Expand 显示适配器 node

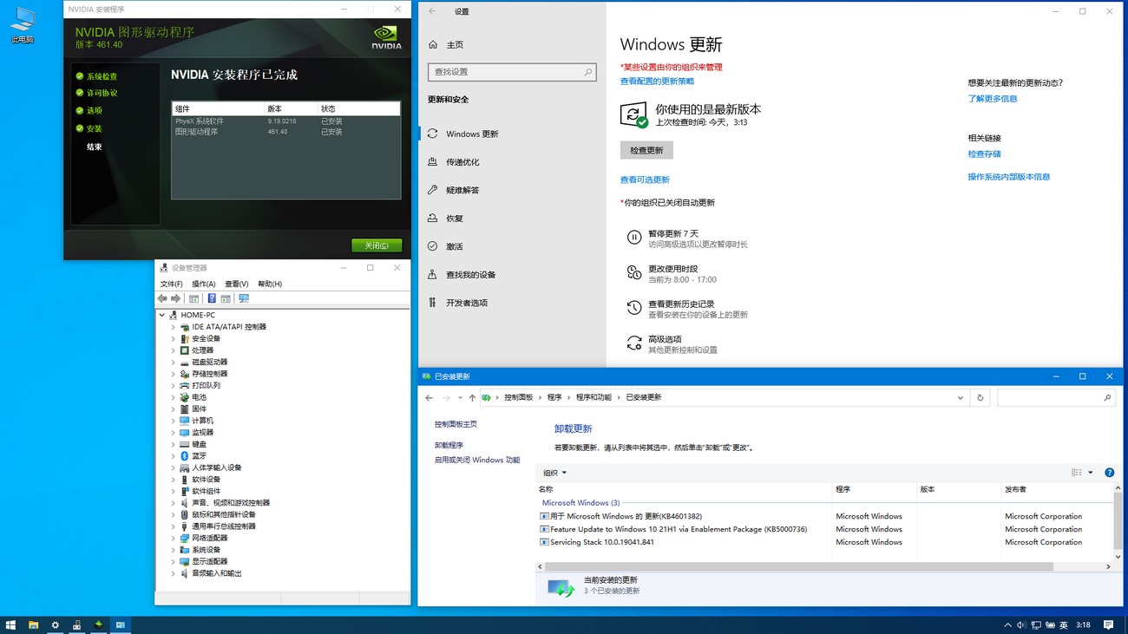[173, 562]
